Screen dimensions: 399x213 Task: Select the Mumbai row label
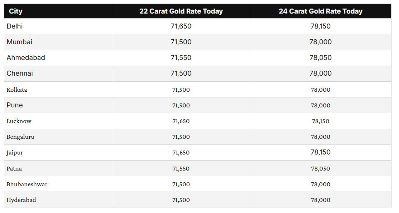click(x=19, y=42)
